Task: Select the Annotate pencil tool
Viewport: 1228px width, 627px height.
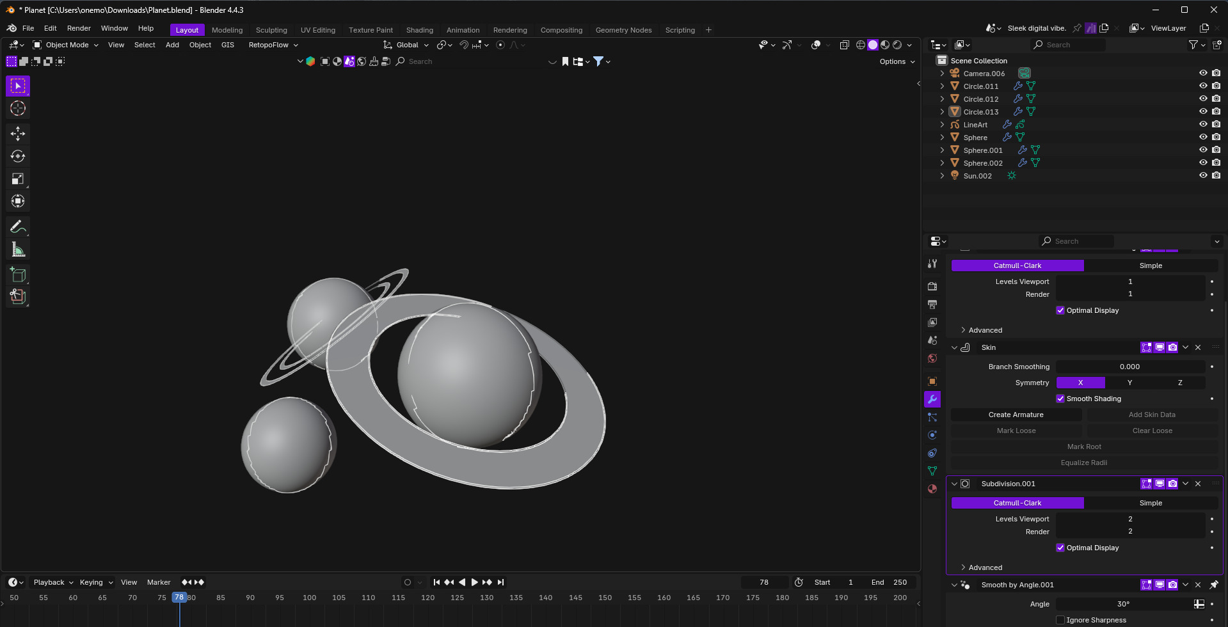Action: tap(18, 226)
